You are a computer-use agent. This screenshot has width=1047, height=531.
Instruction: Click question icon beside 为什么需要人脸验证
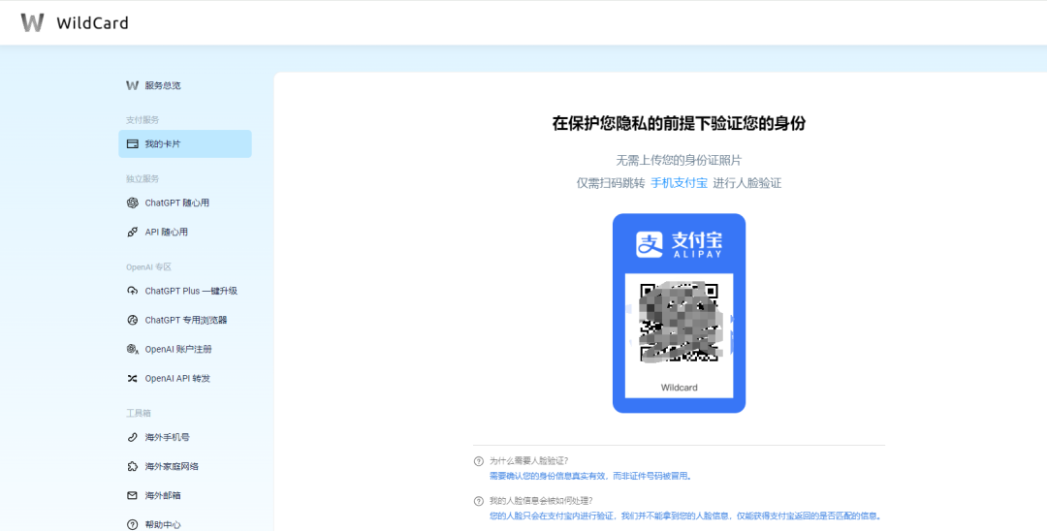pyautogui.click(x=478, y=461)
